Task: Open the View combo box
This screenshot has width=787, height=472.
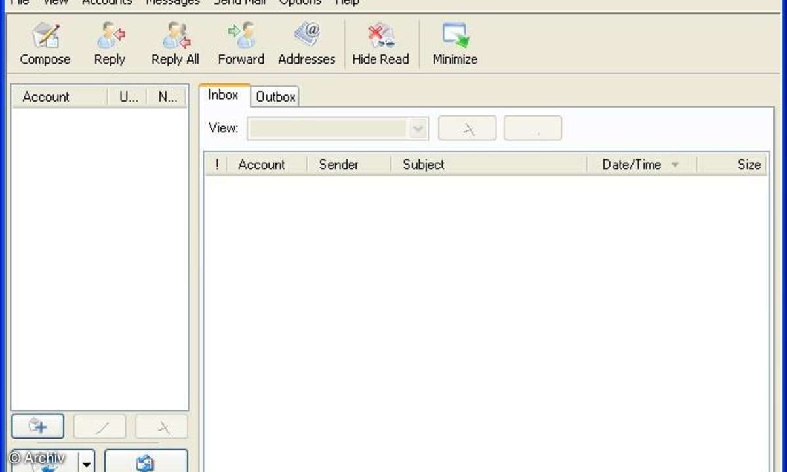Action: pyautogui.click(x=338, y=128)
